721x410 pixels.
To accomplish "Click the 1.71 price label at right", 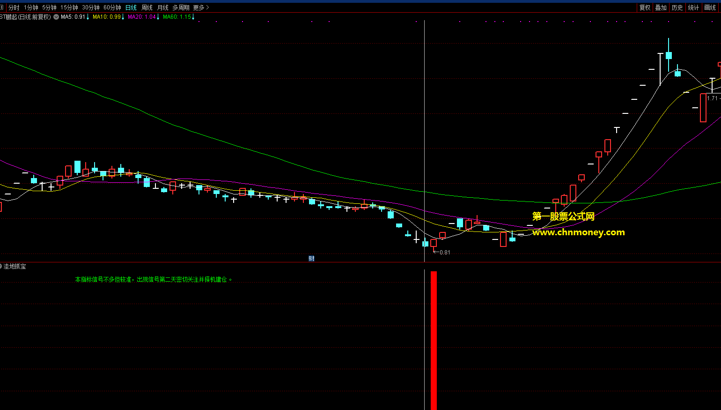I will click(712, 98).
